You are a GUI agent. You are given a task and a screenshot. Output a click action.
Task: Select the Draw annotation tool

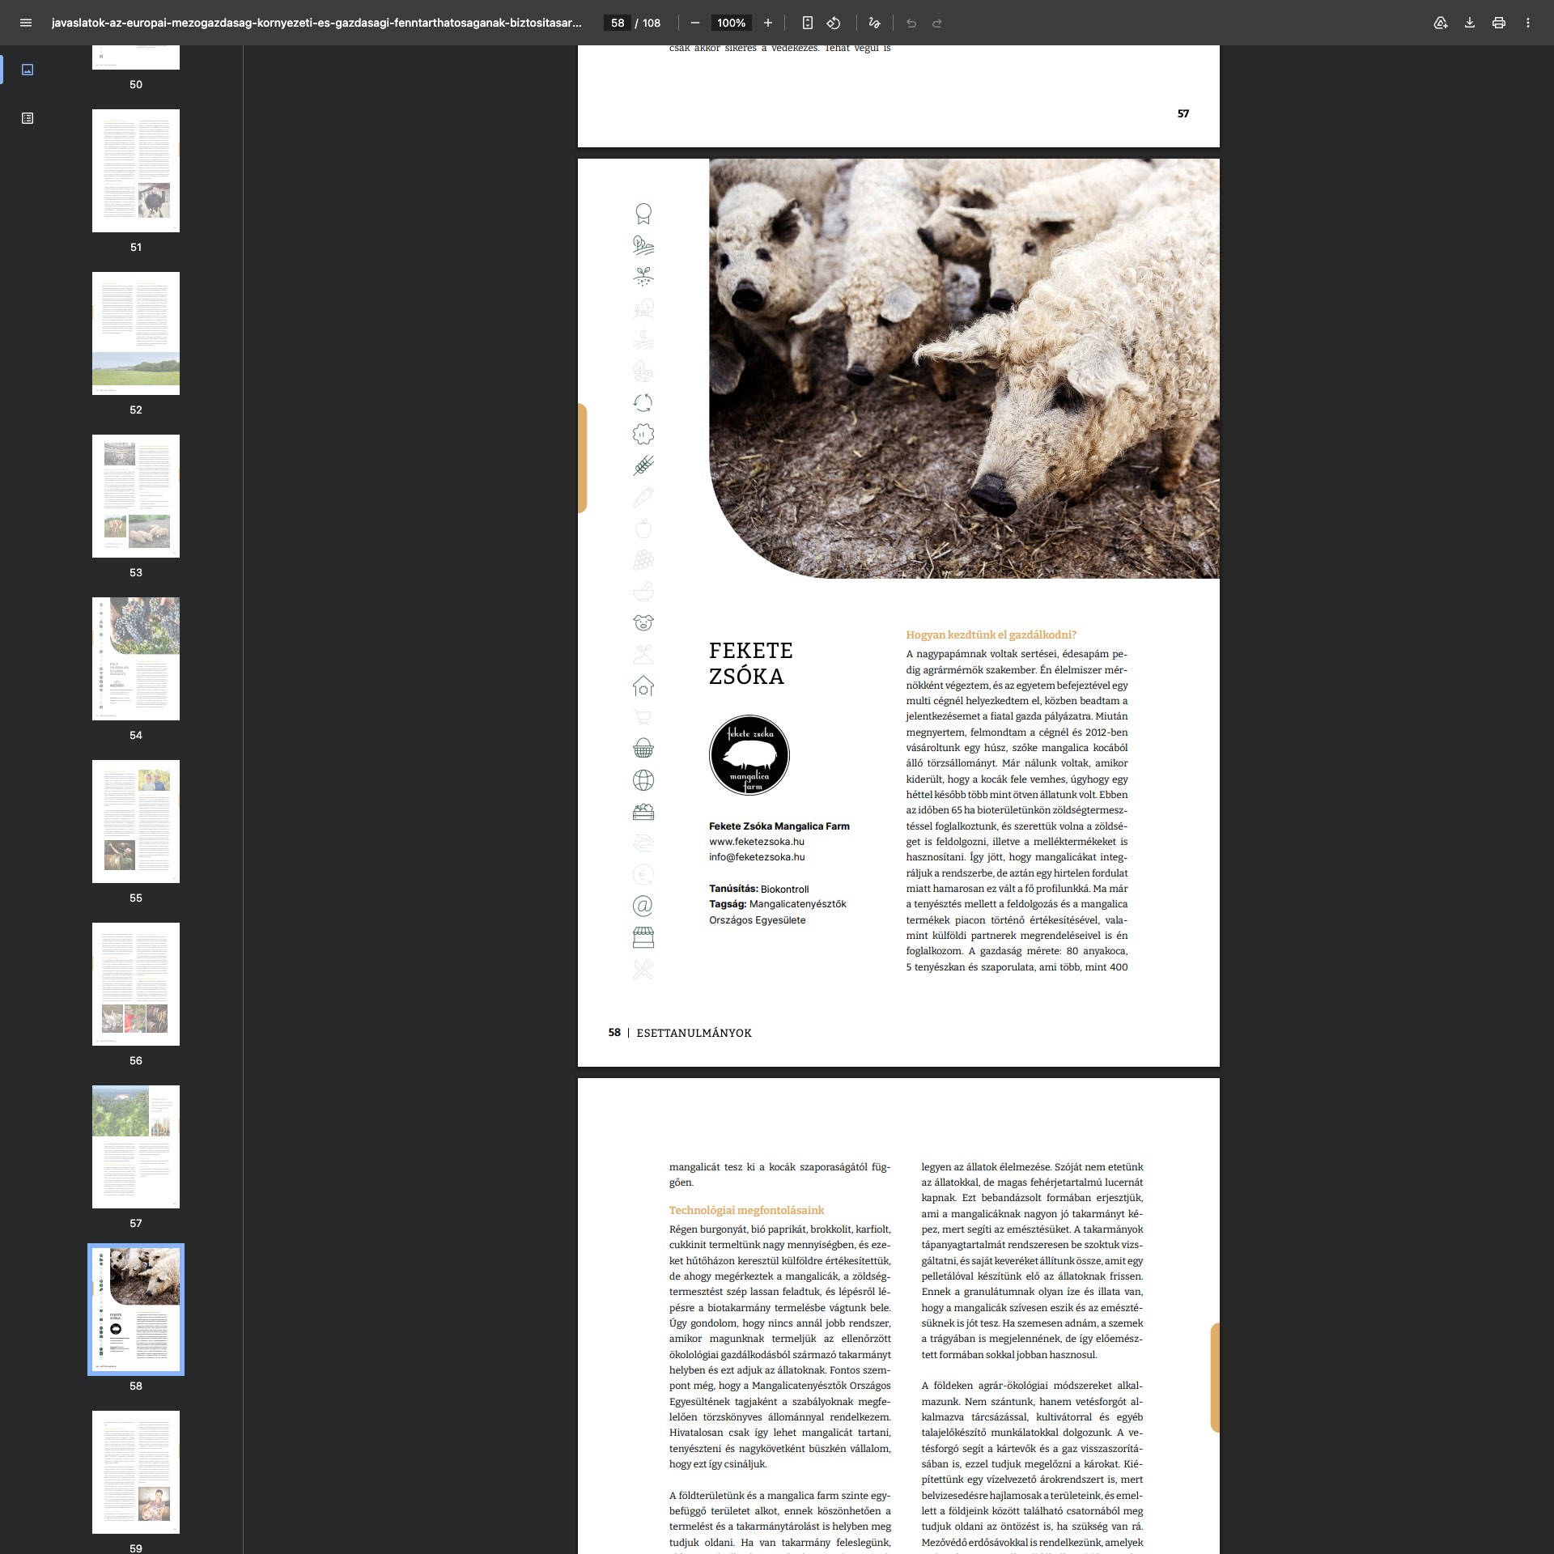click(x=874, y=23)
